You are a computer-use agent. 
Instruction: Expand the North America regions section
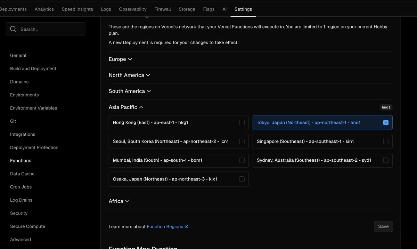(129, 75)
